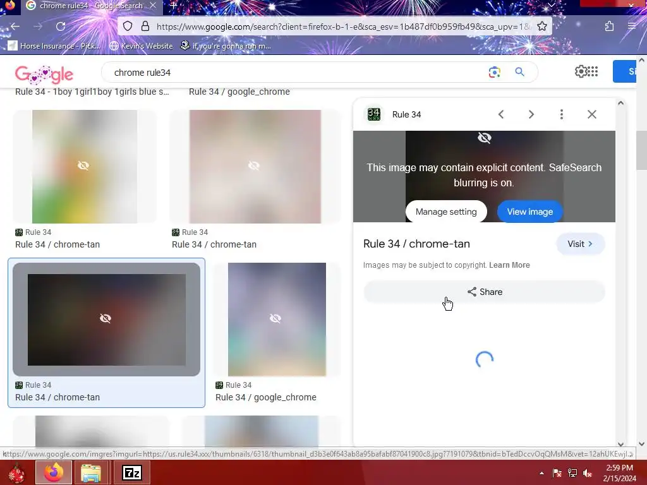Image resolution: width=647 pixels, height=485 pixels.
Task: Open the Horse Insurance bookmark
Action: pyautogui.click(x=54, y=45)
